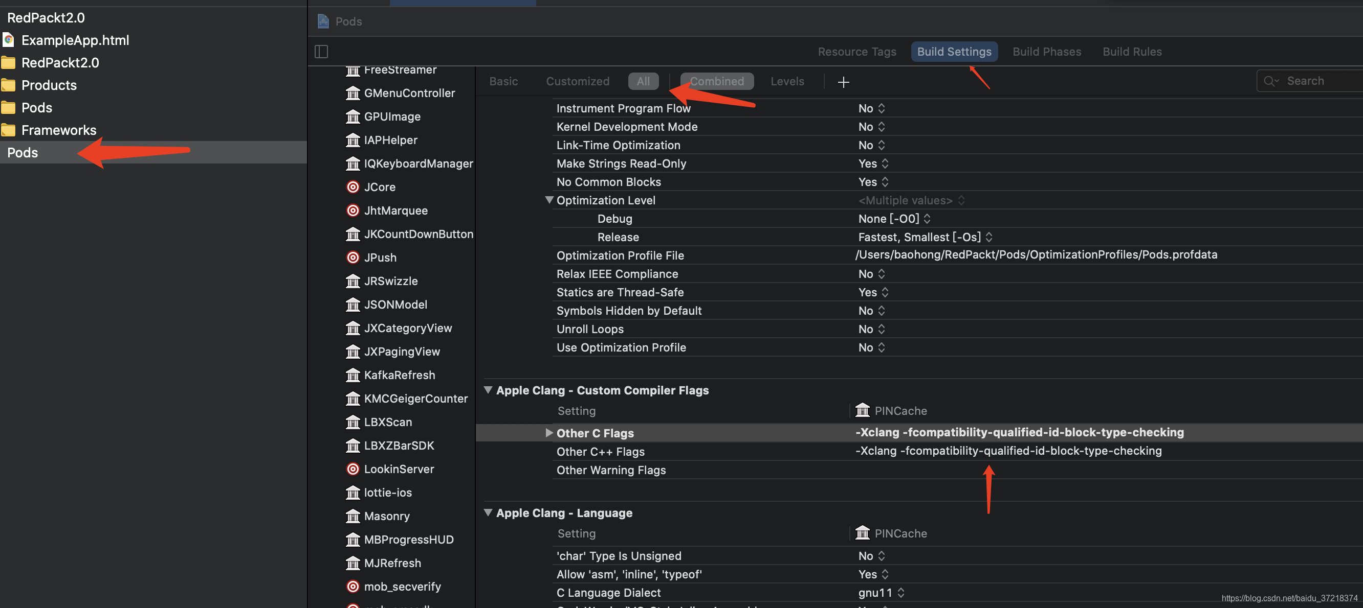The width and height of the screenshot is (1363, 608).
Task: Select the JCore pod icon
Action: pos(353,186)
